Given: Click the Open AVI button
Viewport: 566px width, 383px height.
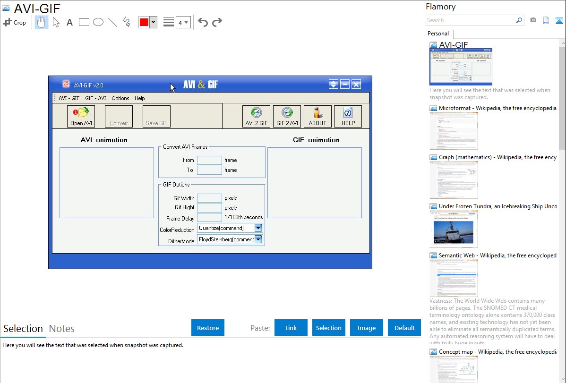Looking at the screenshot, I should [x=81, y=116].
